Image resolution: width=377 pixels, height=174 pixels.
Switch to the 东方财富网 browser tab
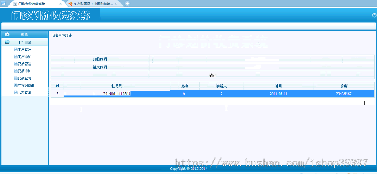93,4
